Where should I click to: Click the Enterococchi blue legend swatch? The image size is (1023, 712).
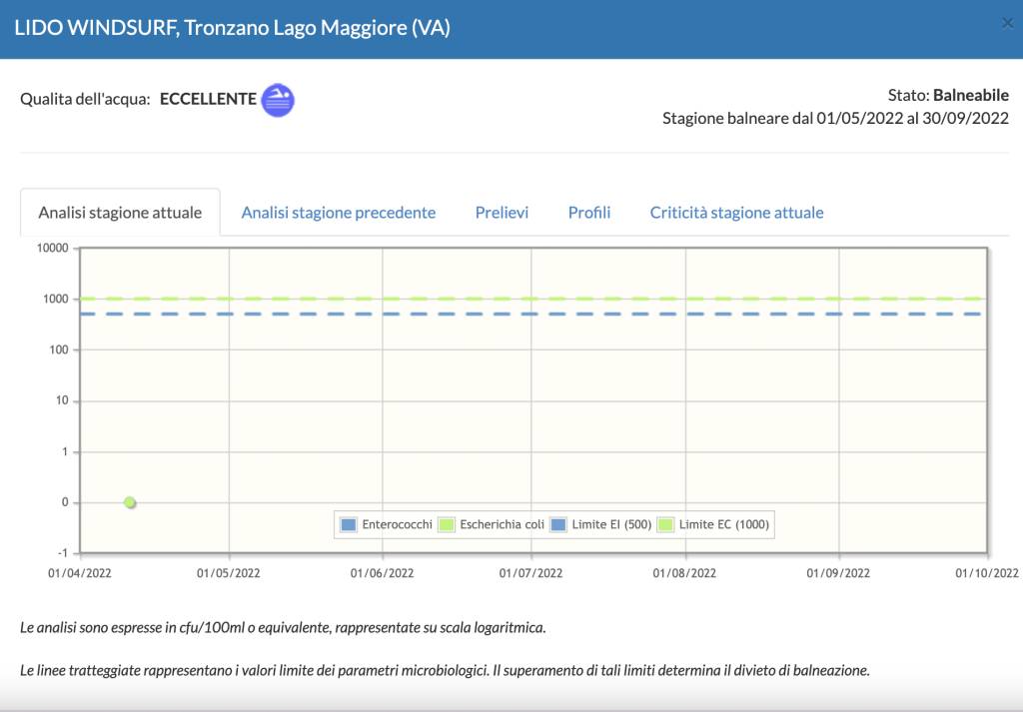coord(349,524)
